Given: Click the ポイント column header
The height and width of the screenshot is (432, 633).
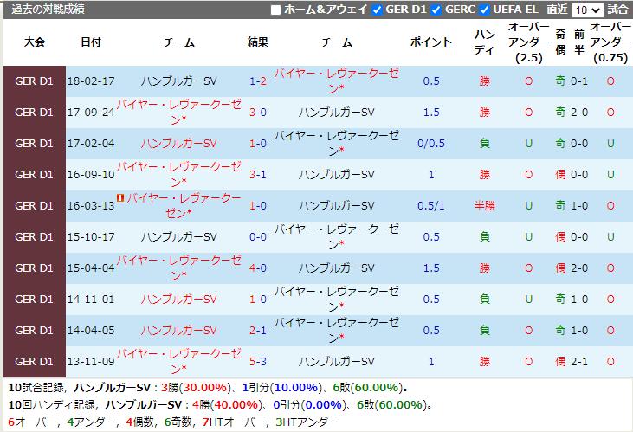Looking at the screenshot, I should pyautogui.click(x=431, y=42).
